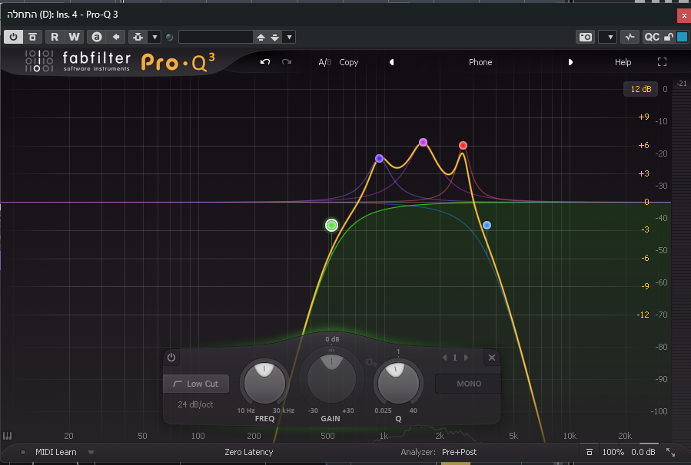The image size is (691, 465).
Task: Click the blue square icon in host toolbar
Action: pos(683,37)
